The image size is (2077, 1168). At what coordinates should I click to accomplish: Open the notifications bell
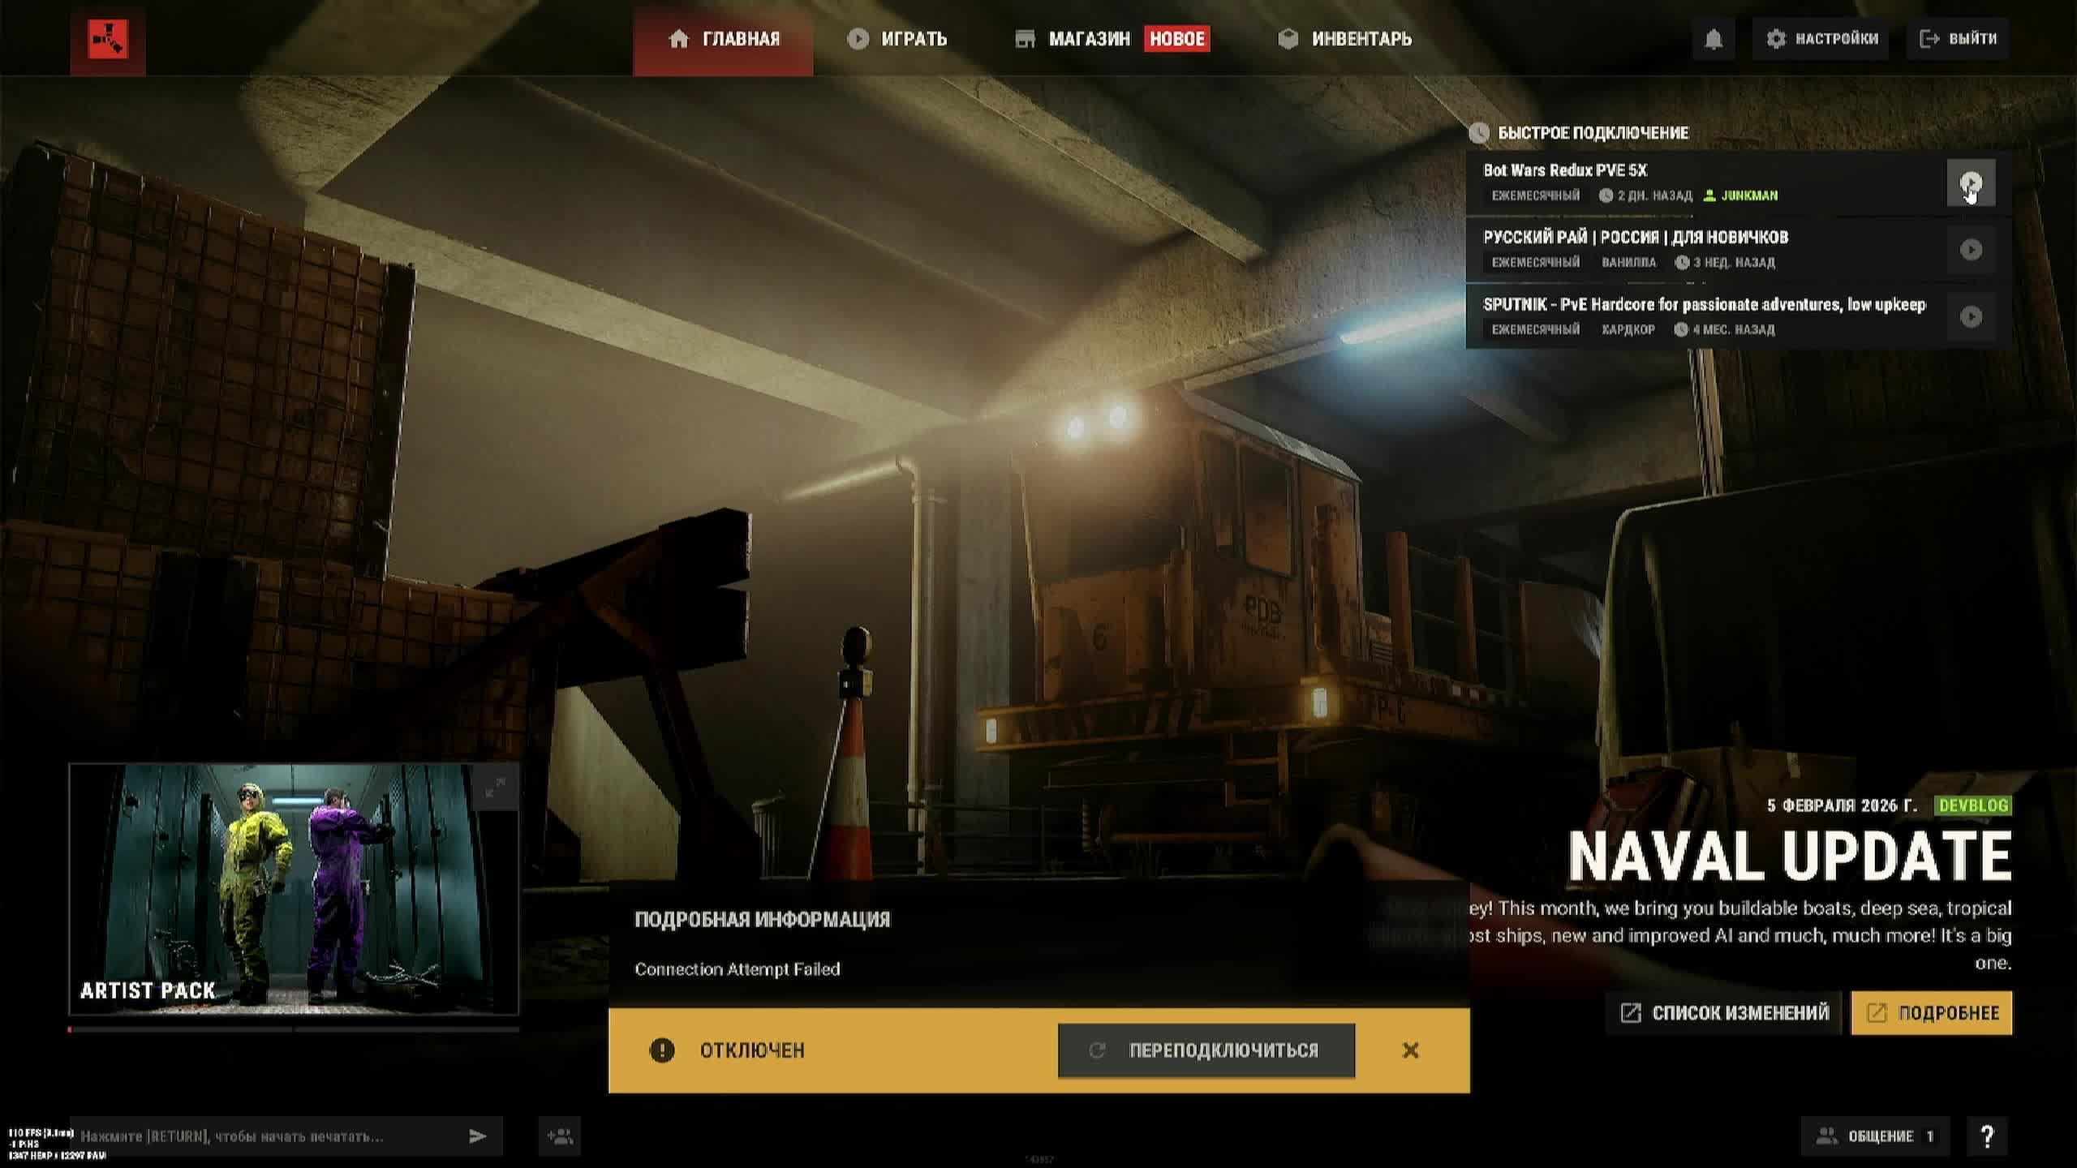tap(1713, 39)
